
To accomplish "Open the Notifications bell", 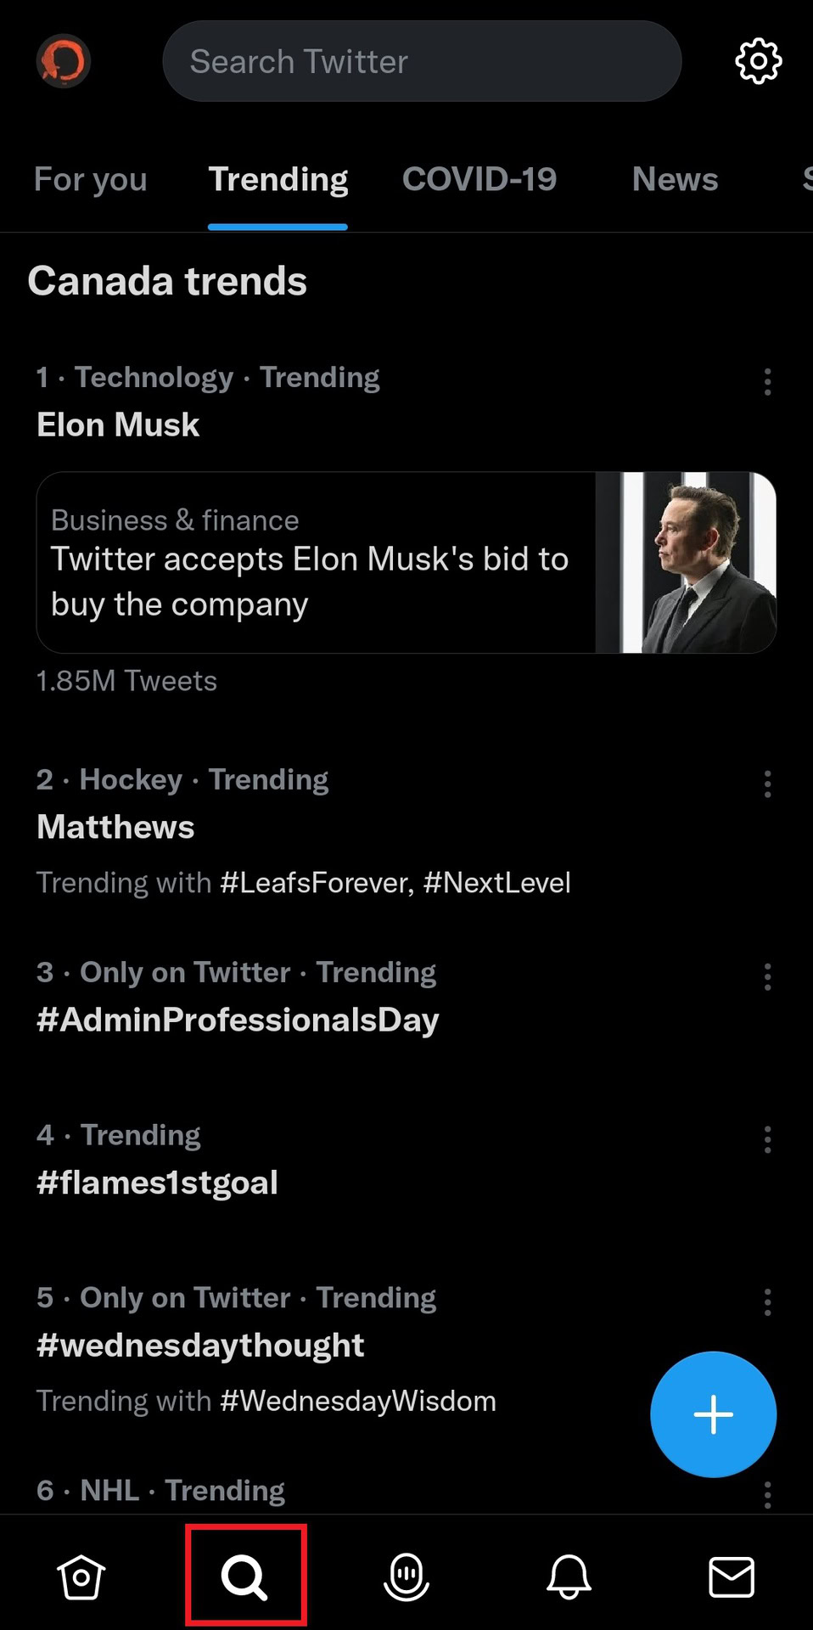I will click(x=569, y=1577).
